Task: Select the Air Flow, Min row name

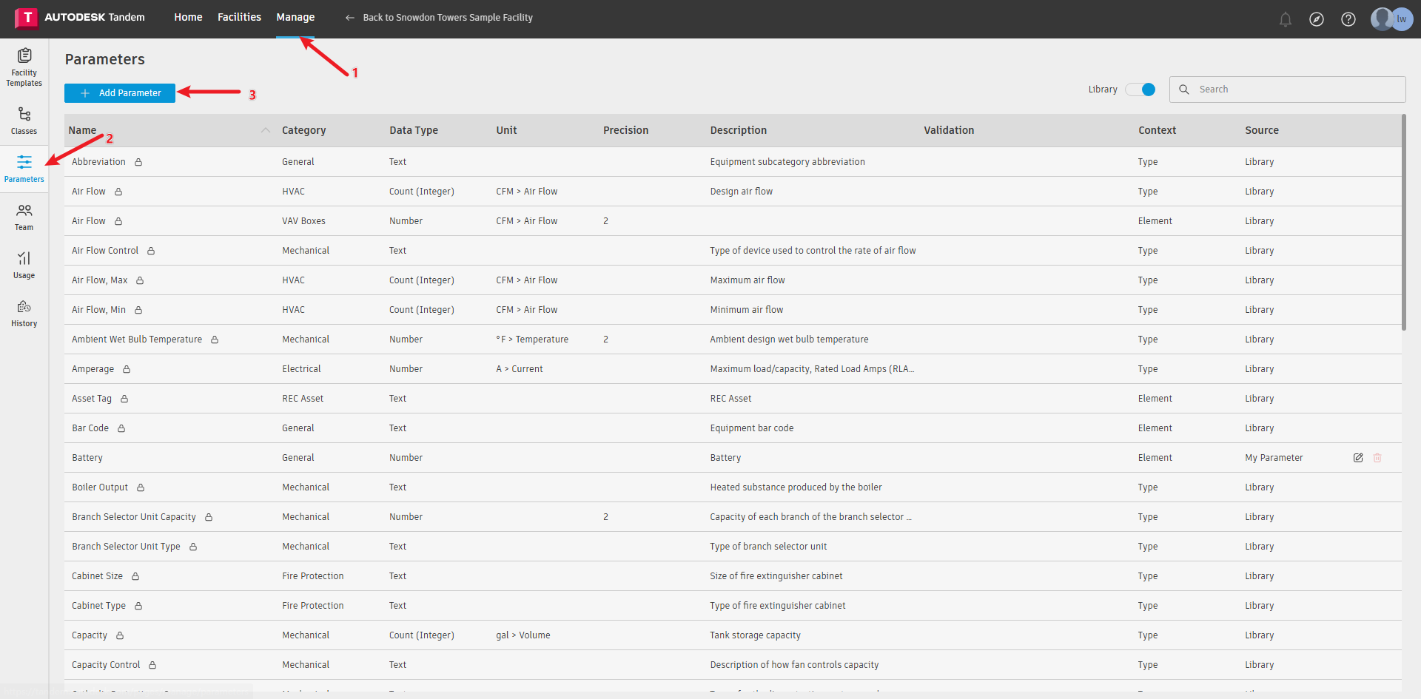Action: coord(98,310)
